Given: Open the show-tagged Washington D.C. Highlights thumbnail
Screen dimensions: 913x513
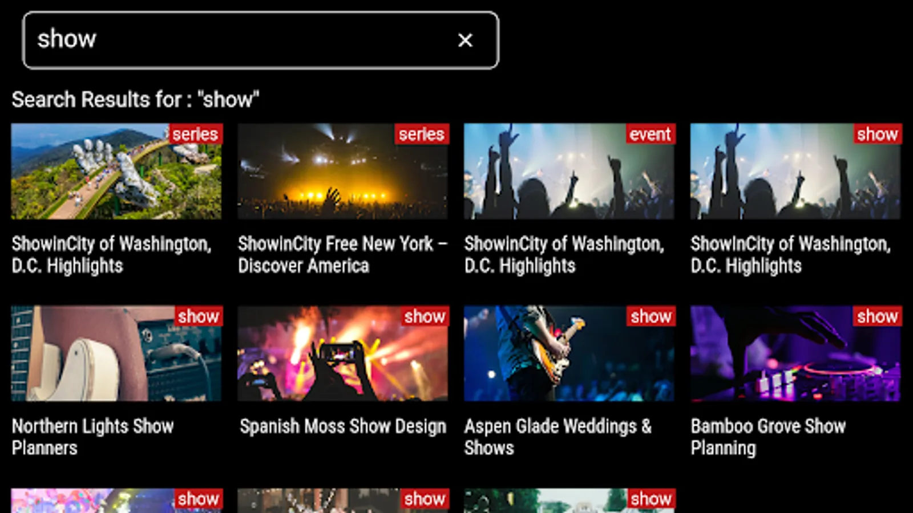Looking at the screenshot, I should click(795, 172).
